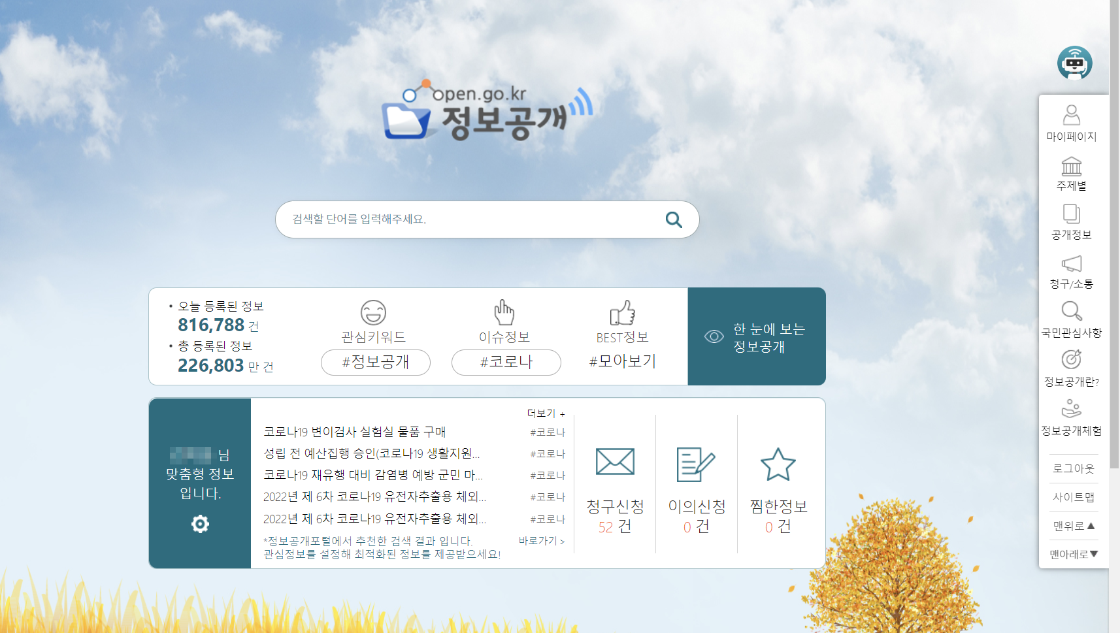Click the search magnifier button
1120x633 pixels.
click(x=674, y=220)
